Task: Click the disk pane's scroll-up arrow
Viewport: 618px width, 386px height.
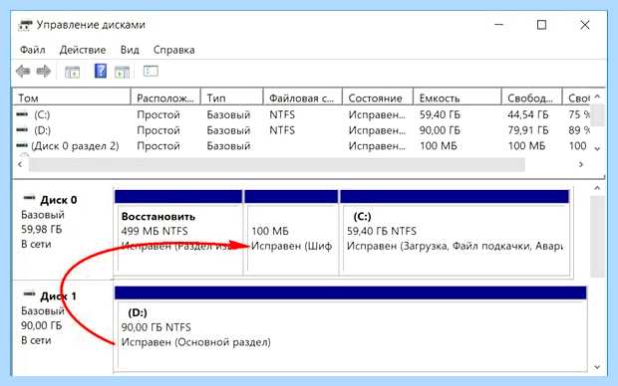Action: point(597,188)
